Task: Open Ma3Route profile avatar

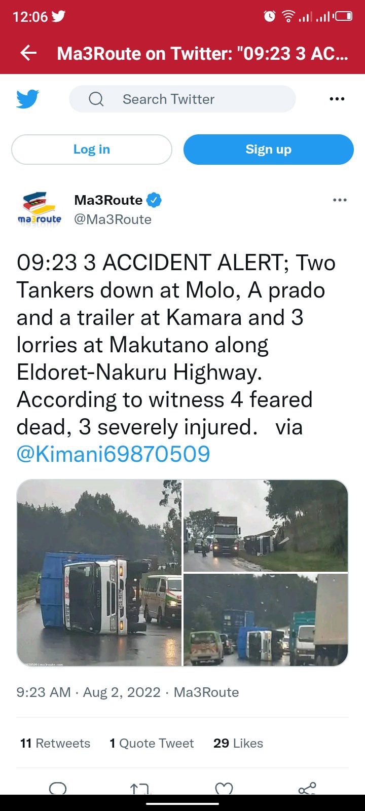Action: [40, 209]
